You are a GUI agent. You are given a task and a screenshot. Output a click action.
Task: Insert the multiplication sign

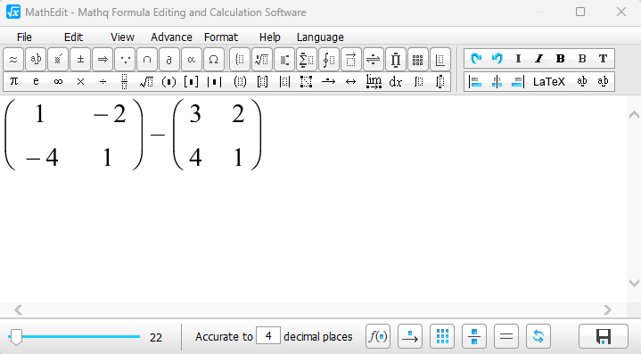(80, 82)
